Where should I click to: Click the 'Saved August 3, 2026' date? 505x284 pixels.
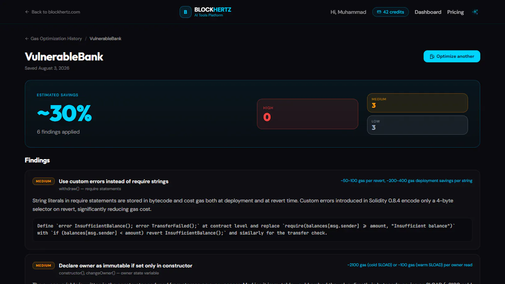[47, 68]
